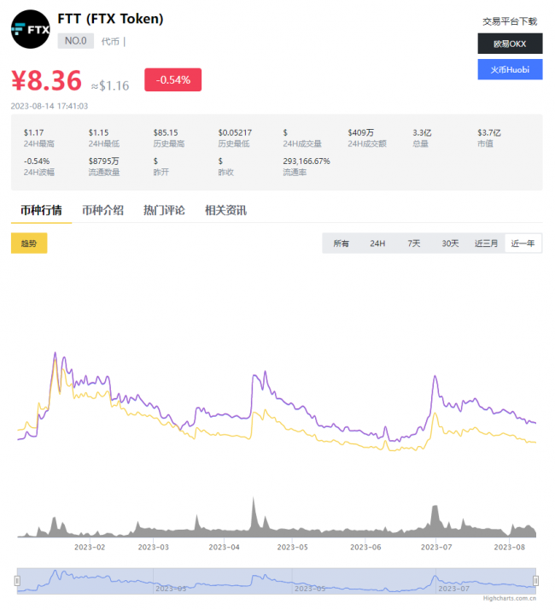The height and width of the screenshot is (610, 555).
Task: Click the 3.3亿 总量 value
Action: tap(422, 132)
